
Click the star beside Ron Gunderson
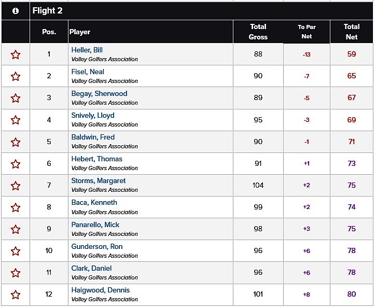point(16,251)
